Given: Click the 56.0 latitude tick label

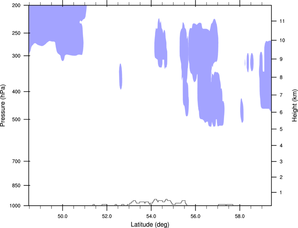Looking at the screenshot, I should point(195,216).
